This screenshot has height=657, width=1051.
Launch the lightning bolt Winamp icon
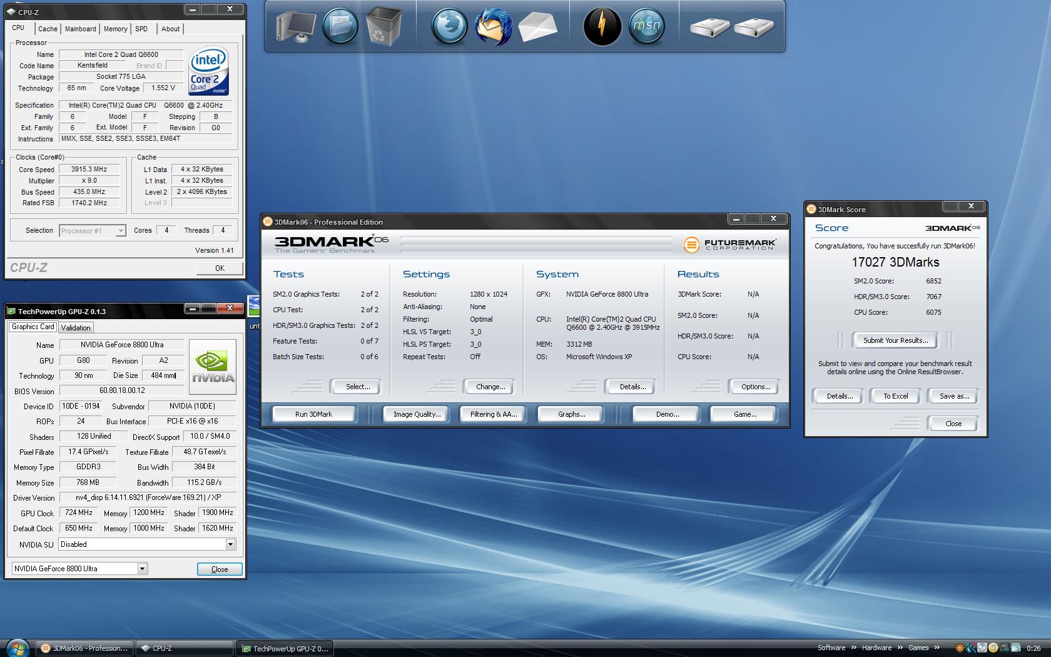(602, 26)
